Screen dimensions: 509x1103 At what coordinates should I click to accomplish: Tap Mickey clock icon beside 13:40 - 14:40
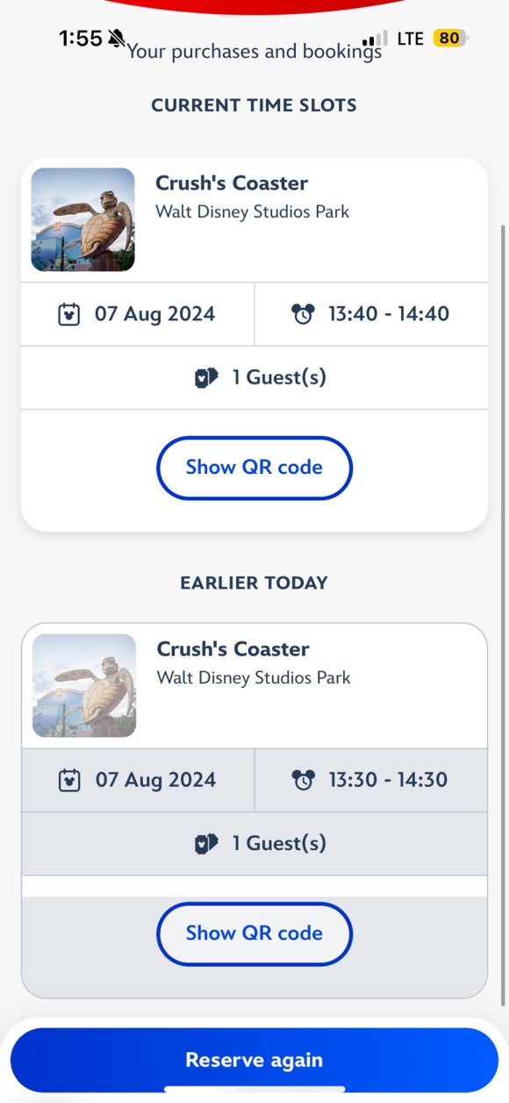point(303,314)
